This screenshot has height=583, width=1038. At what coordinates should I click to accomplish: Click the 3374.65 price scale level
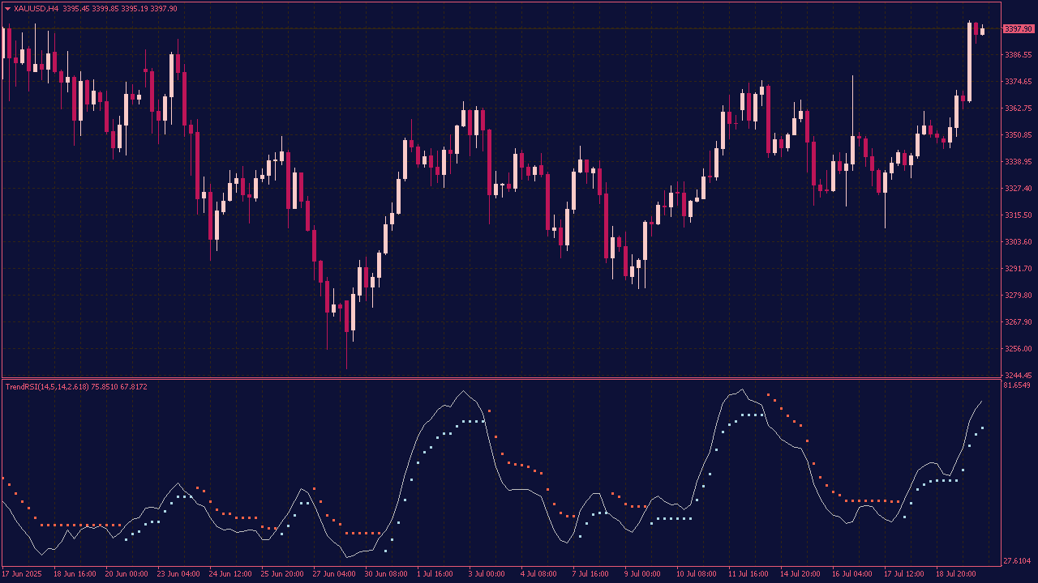tap(1018, 82)
